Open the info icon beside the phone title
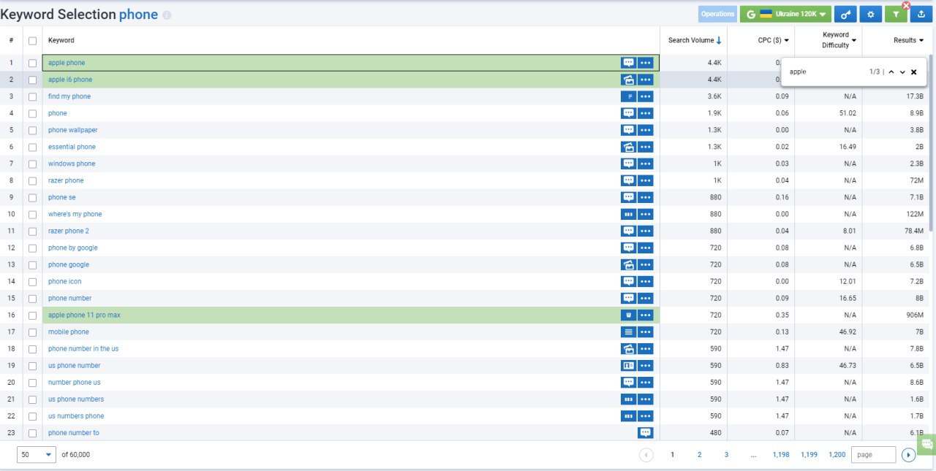 [x=167, y=15]
